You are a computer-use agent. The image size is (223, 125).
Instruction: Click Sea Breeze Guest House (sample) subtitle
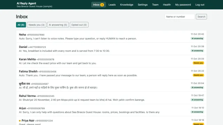34,6
